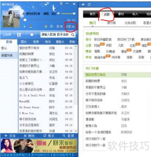Click the delete (X) button
The width and height of the screenshot is (151, 157).
click(29, 136)
